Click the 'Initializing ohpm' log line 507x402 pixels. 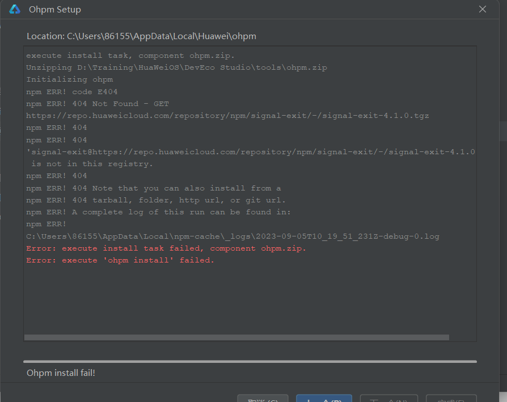[x=70, y=79]
